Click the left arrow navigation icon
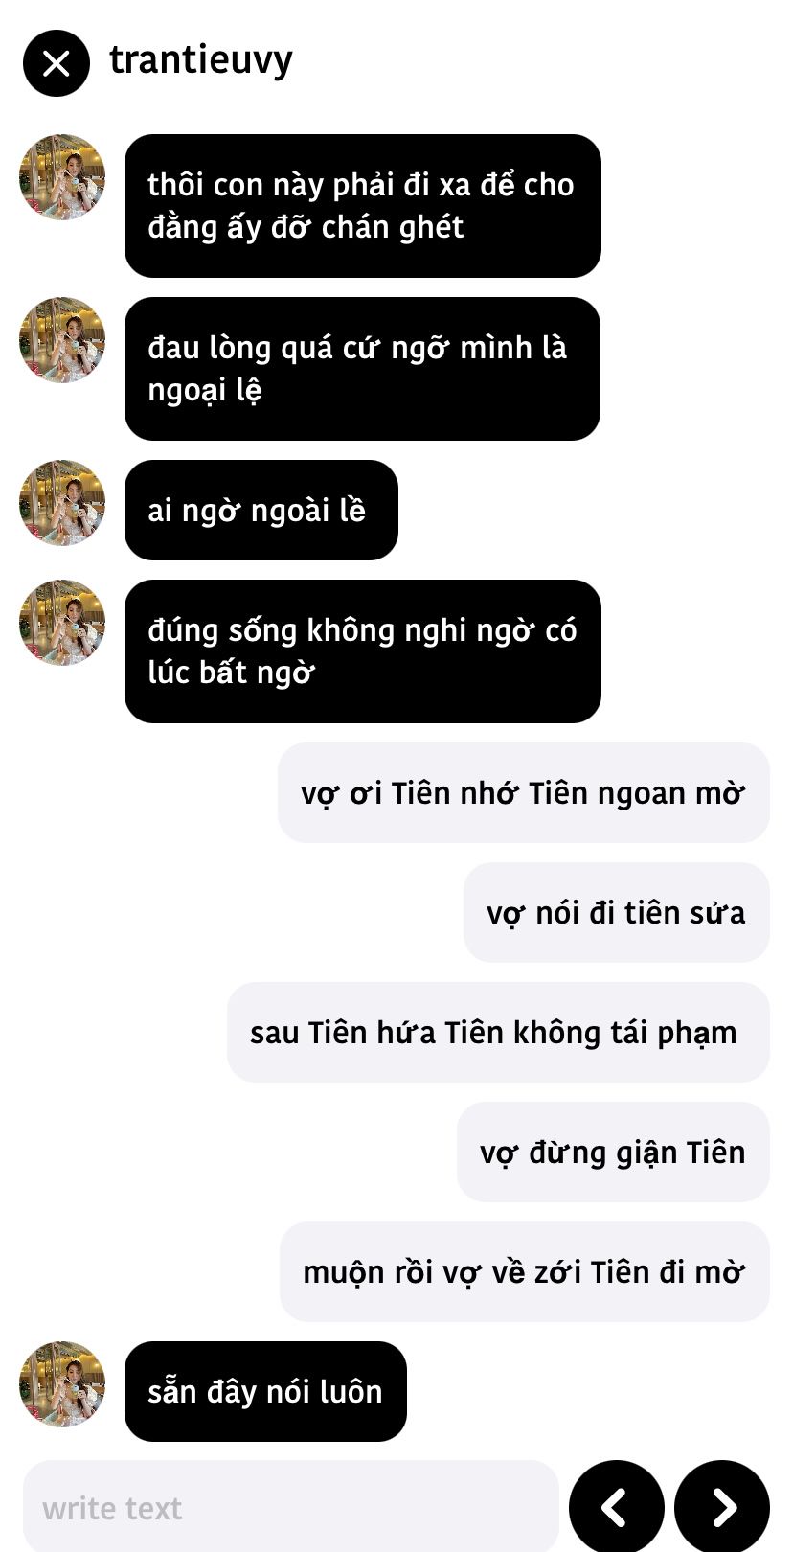 (x=617, y=1506)
